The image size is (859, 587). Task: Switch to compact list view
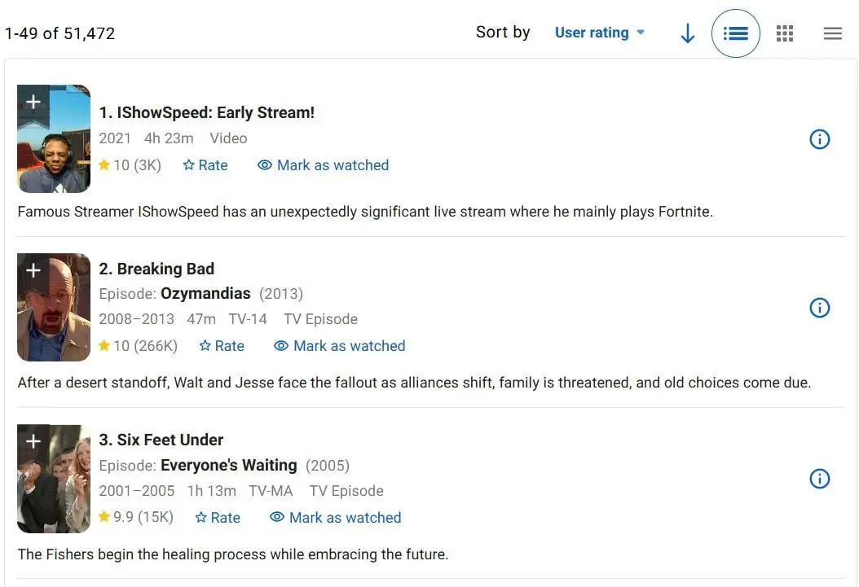[832, 33]
